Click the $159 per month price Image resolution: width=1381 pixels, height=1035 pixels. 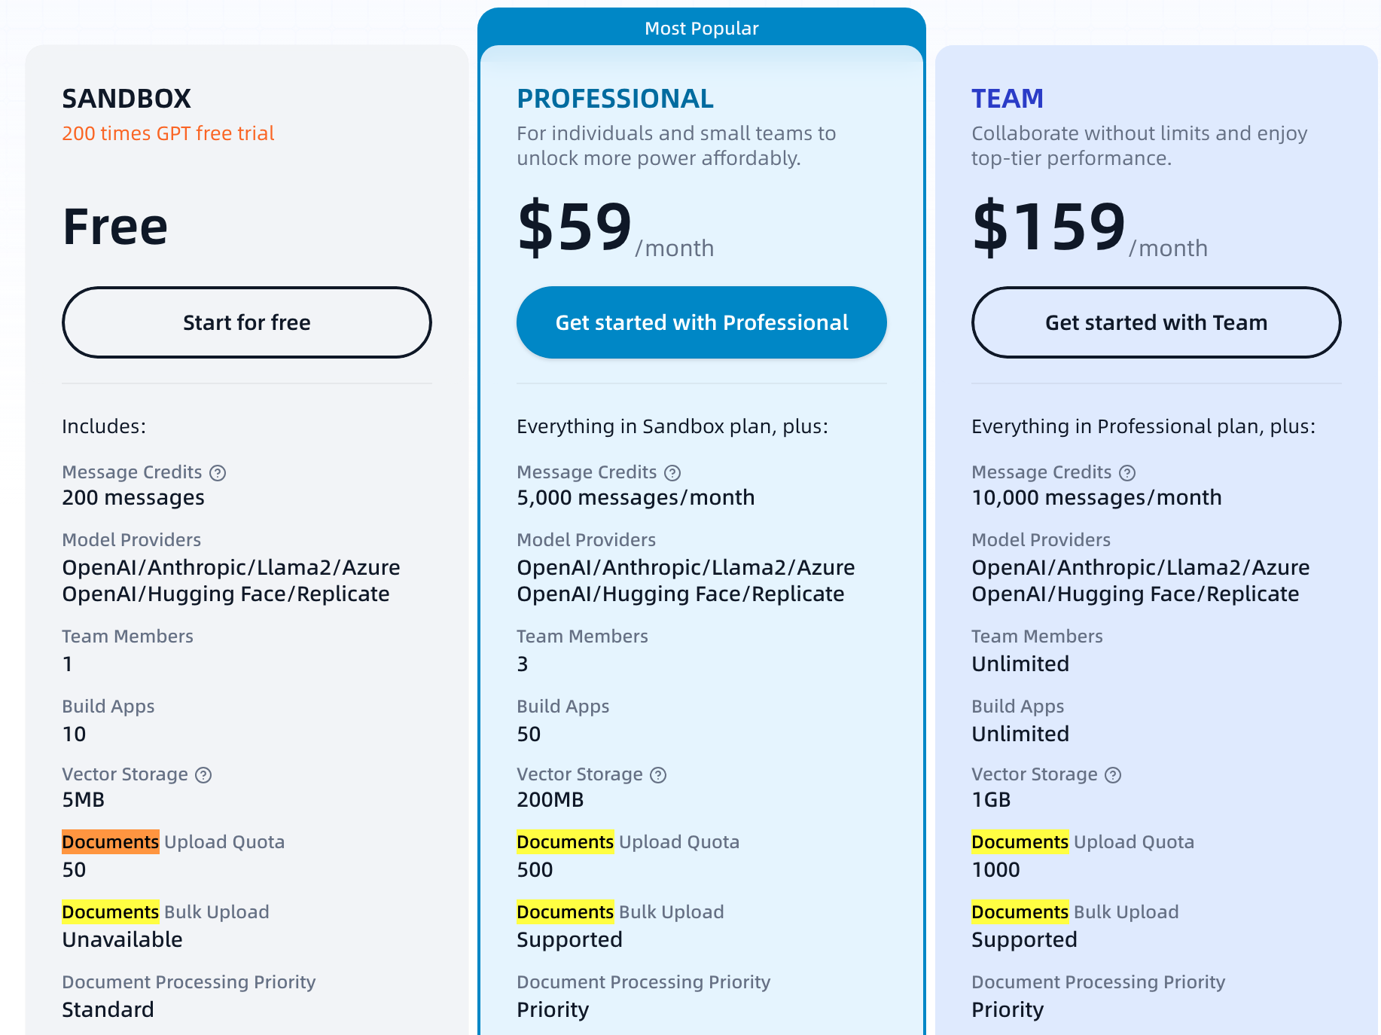coord(1090,227)
